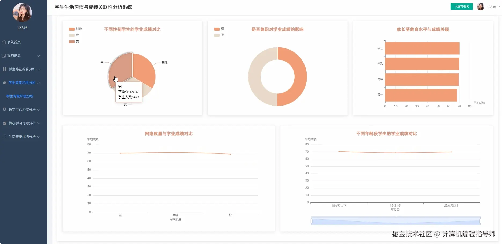Viewport: 502px width, 244px height.
Task: Click the 学生特征综合分析 grid icon
Action: coord(4,69)
